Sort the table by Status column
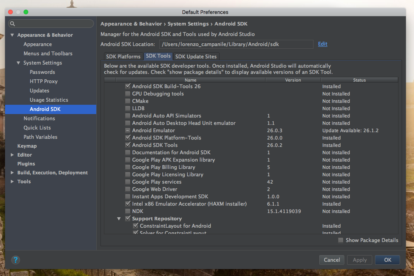414x276 pixels. (359, 80)
